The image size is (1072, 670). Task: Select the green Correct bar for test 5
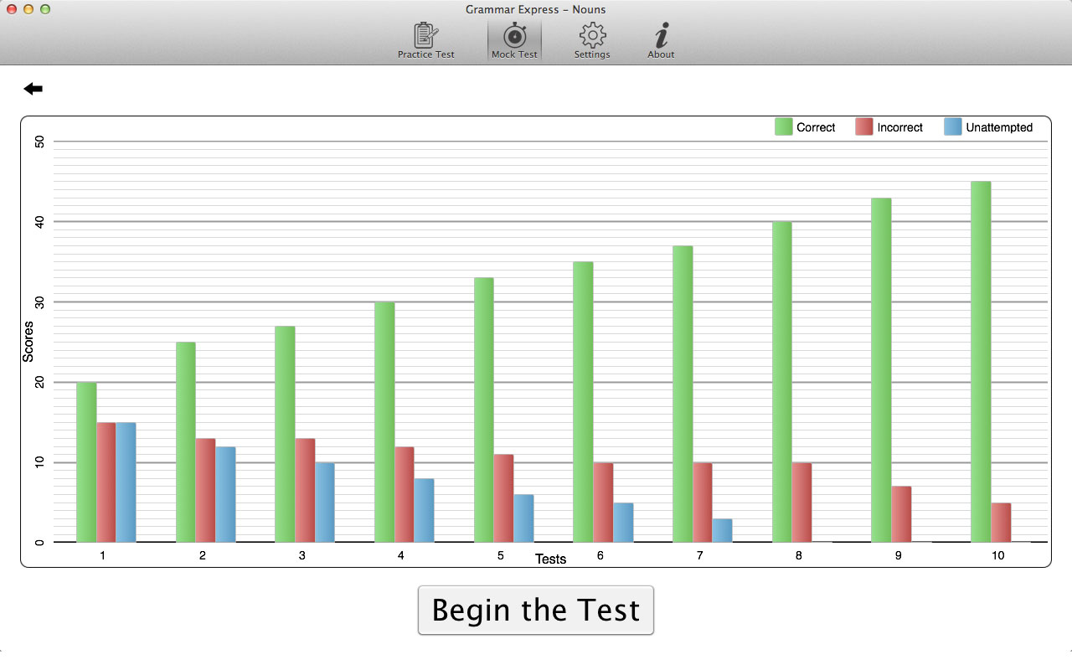point(483,410)
